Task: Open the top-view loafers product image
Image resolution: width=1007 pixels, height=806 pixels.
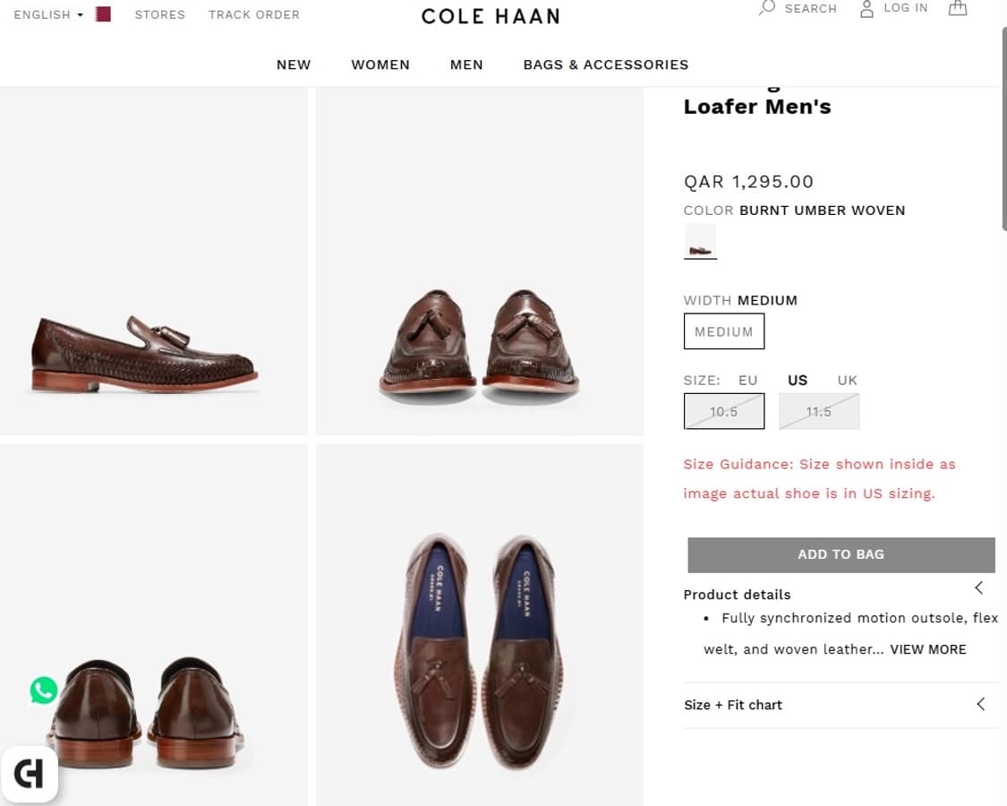Action: point(480,627)
